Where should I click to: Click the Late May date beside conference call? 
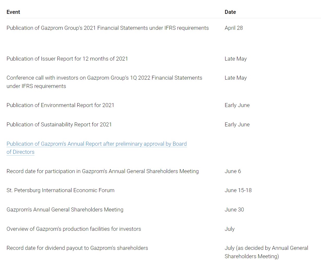click(235, 78)
